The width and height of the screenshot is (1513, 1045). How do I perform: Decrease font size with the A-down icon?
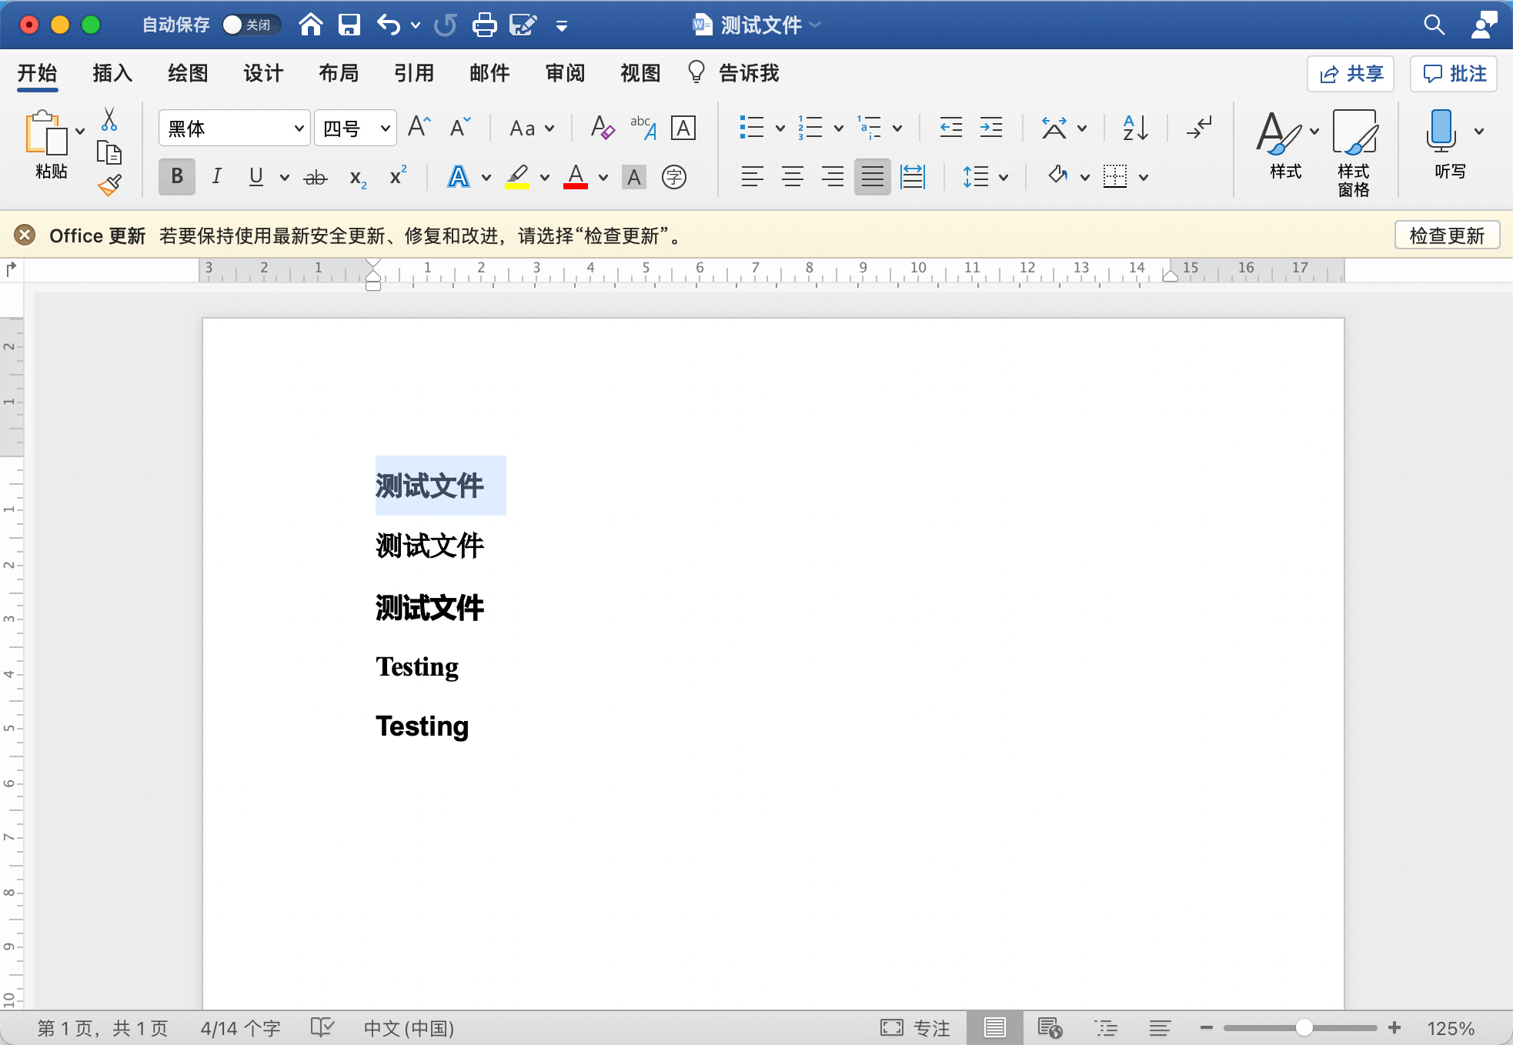coord(460,127)
